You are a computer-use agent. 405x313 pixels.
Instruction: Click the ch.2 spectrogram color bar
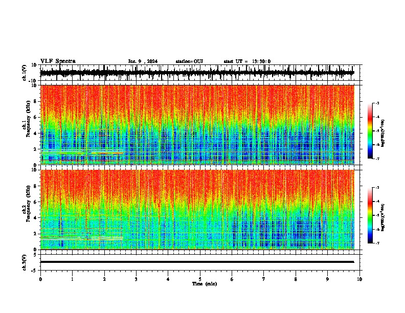370,215
